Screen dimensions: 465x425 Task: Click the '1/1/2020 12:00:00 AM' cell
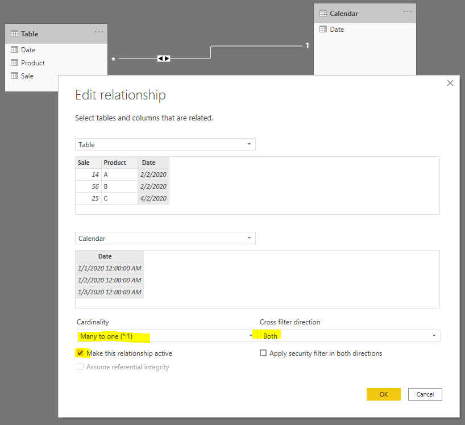[x=110, y=268]
